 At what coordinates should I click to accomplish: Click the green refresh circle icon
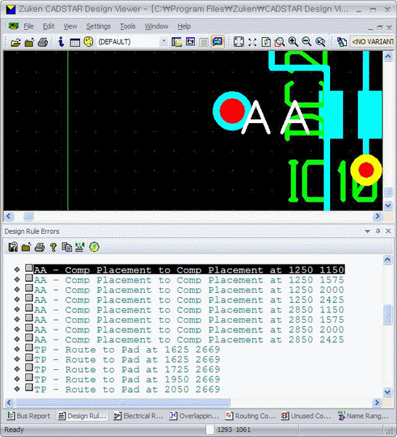click(94, 247)
